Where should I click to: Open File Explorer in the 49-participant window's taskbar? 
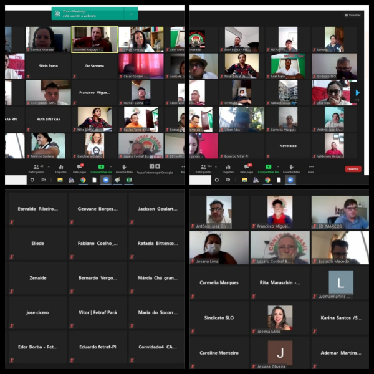60,180
